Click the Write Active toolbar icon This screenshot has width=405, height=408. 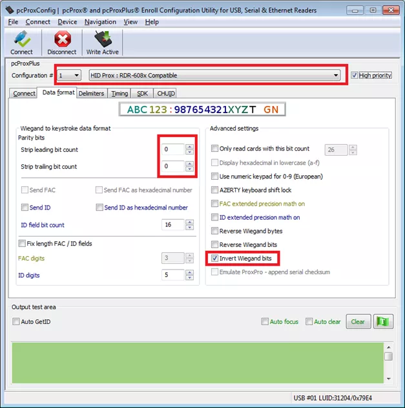pyautogui.click(x=102, y=43)
